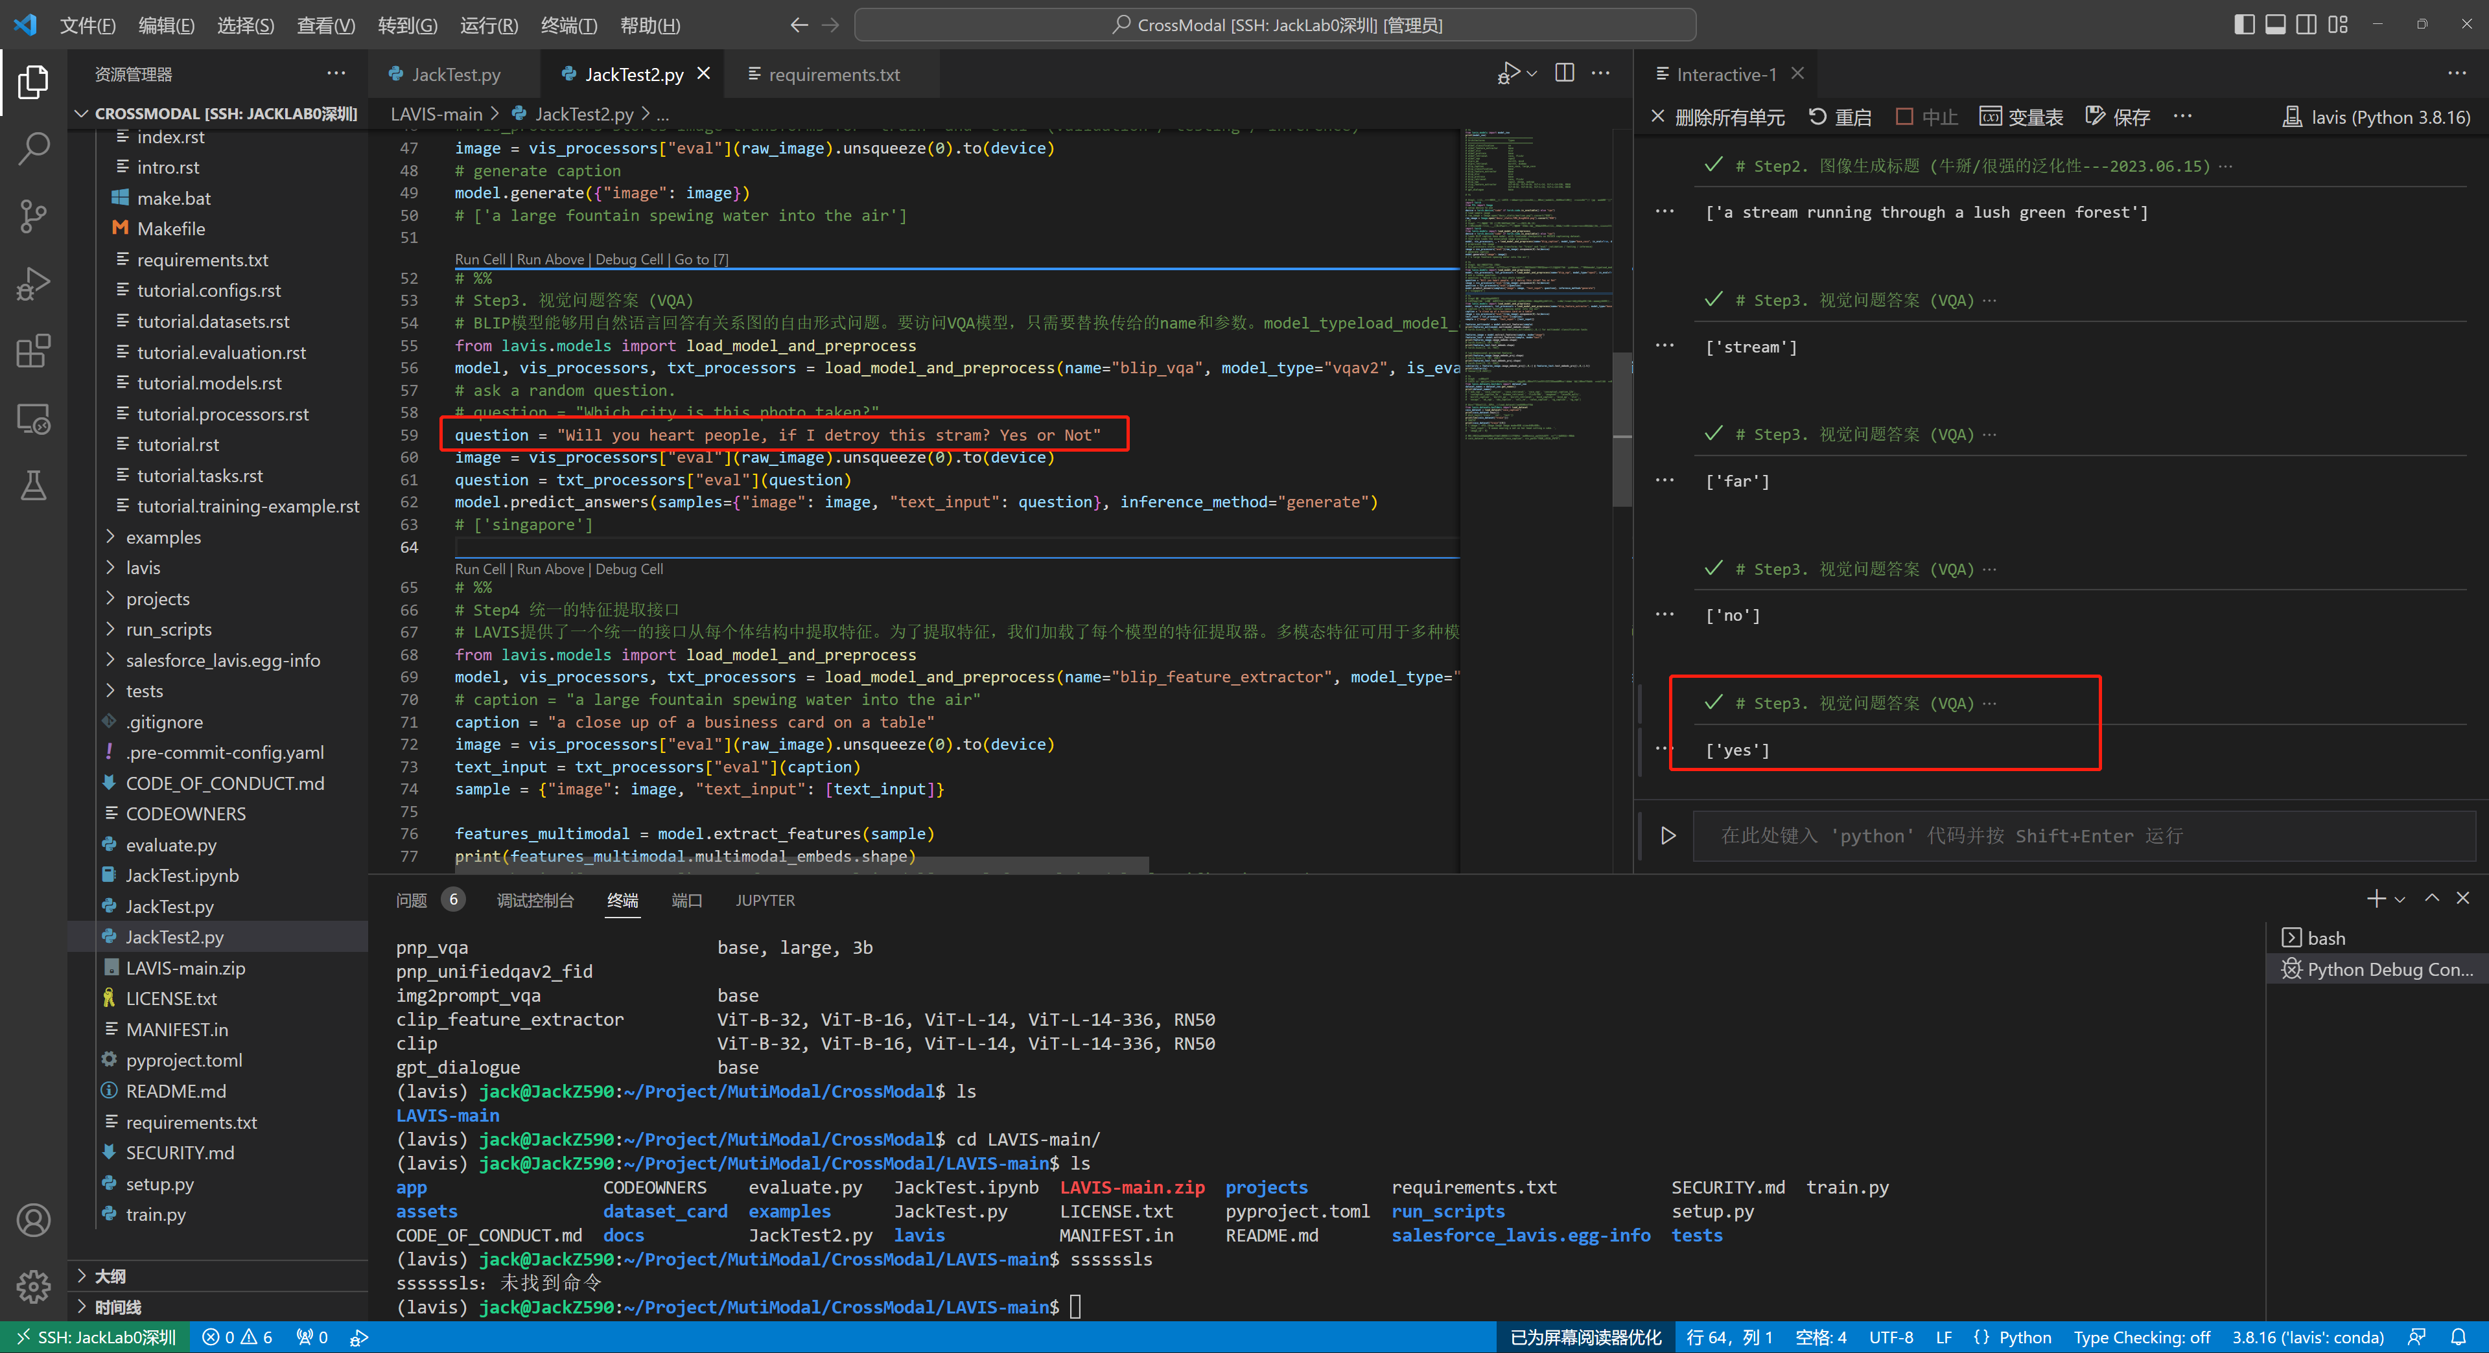
Task: Select the Python Debug Console terminal
Action: pyautogui.click(x=2377, y=969)
